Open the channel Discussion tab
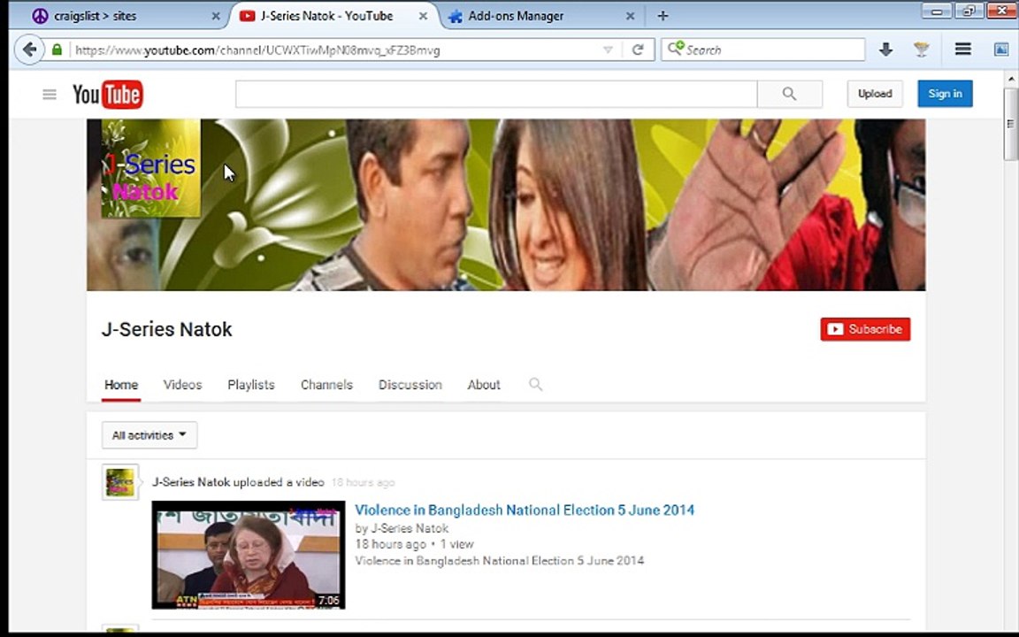Viewport: 1019px width, 637px height. tap(410, 385)
